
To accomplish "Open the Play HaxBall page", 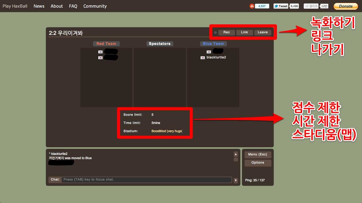I will [x=15, y=6].
